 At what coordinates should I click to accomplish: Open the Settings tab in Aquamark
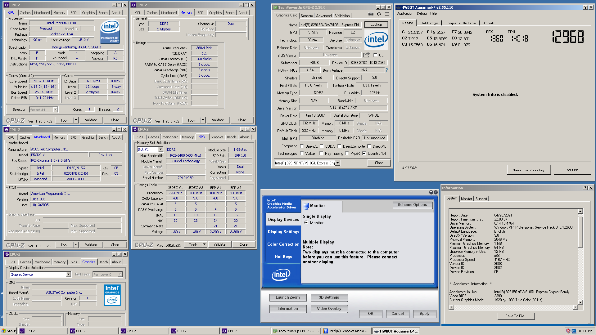tap(429, 23)
